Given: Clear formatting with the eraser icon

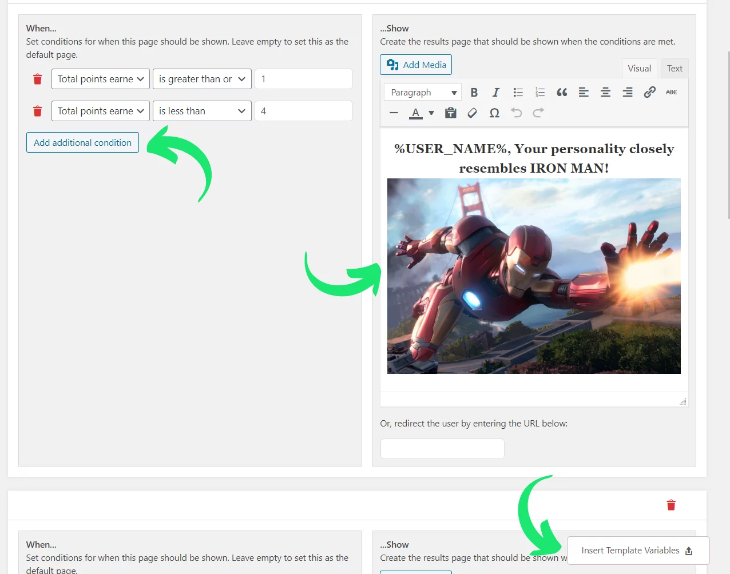Looking at the screenshot, I should pos(473,113).
